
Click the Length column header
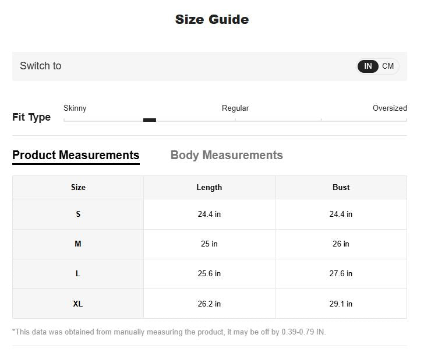tap(209, 187)
